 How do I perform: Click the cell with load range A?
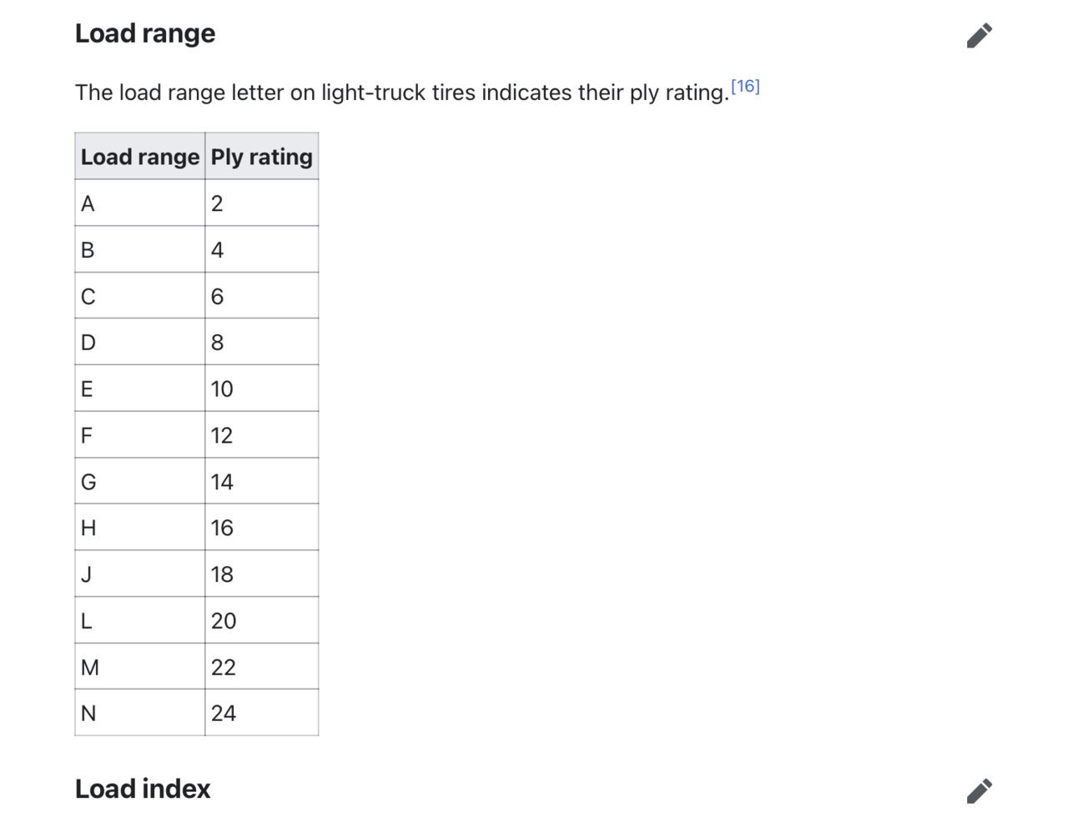(140, 203)
